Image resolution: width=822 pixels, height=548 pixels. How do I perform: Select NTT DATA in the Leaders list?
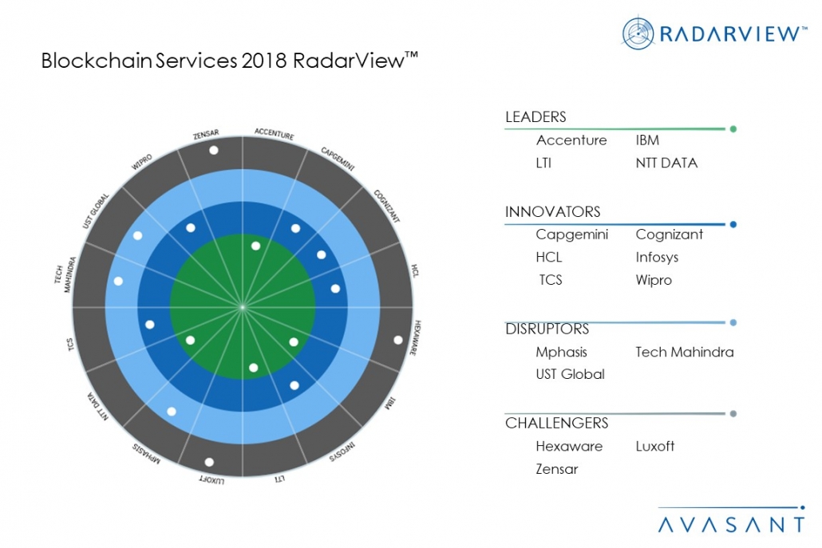(666, 163)
